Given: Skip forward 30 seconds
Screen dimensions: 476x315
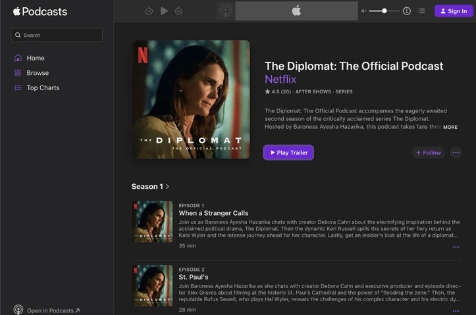Looking at the screenshot, I should 179,11.
